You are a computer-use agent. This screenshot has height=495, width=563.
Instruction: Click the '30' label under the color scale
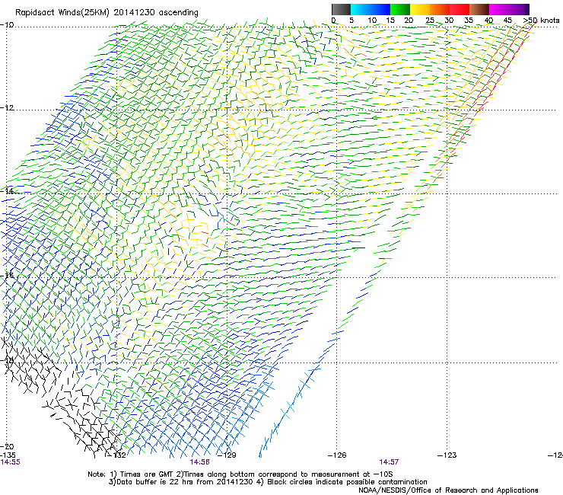[x=449, y=21]
